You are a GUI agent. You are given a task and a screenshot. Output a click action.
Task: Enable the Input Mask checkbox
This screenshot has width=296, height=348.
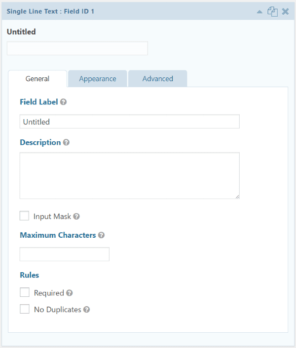point(24,216)
